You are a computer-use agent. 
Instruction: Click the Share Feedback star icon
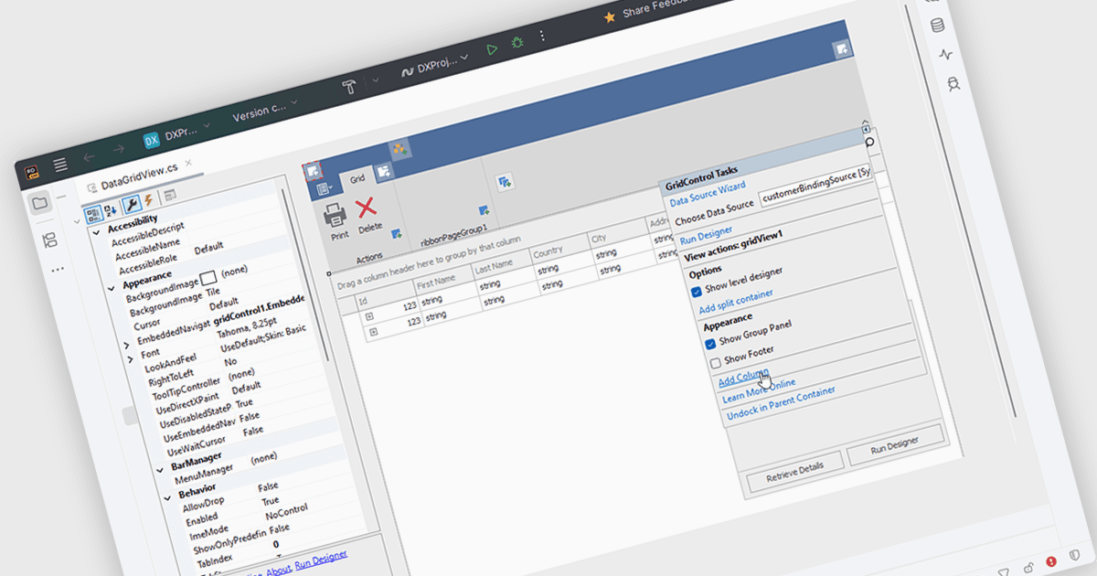click(x=610, y=16)
